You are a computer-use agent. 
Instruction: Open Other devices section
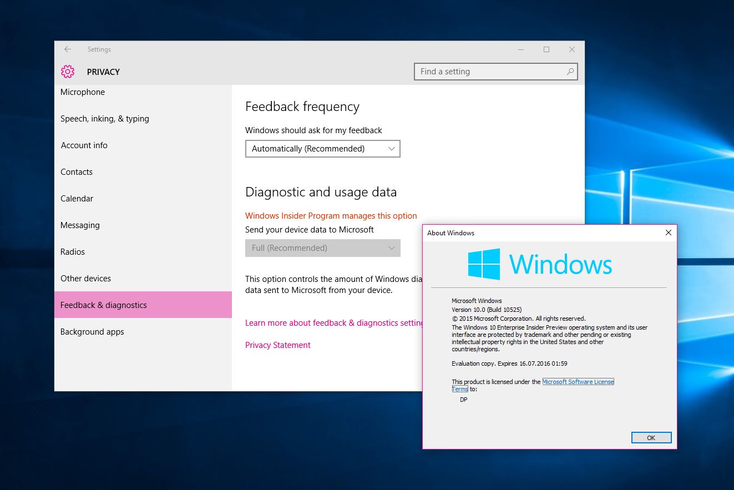[x=143, y=279]
